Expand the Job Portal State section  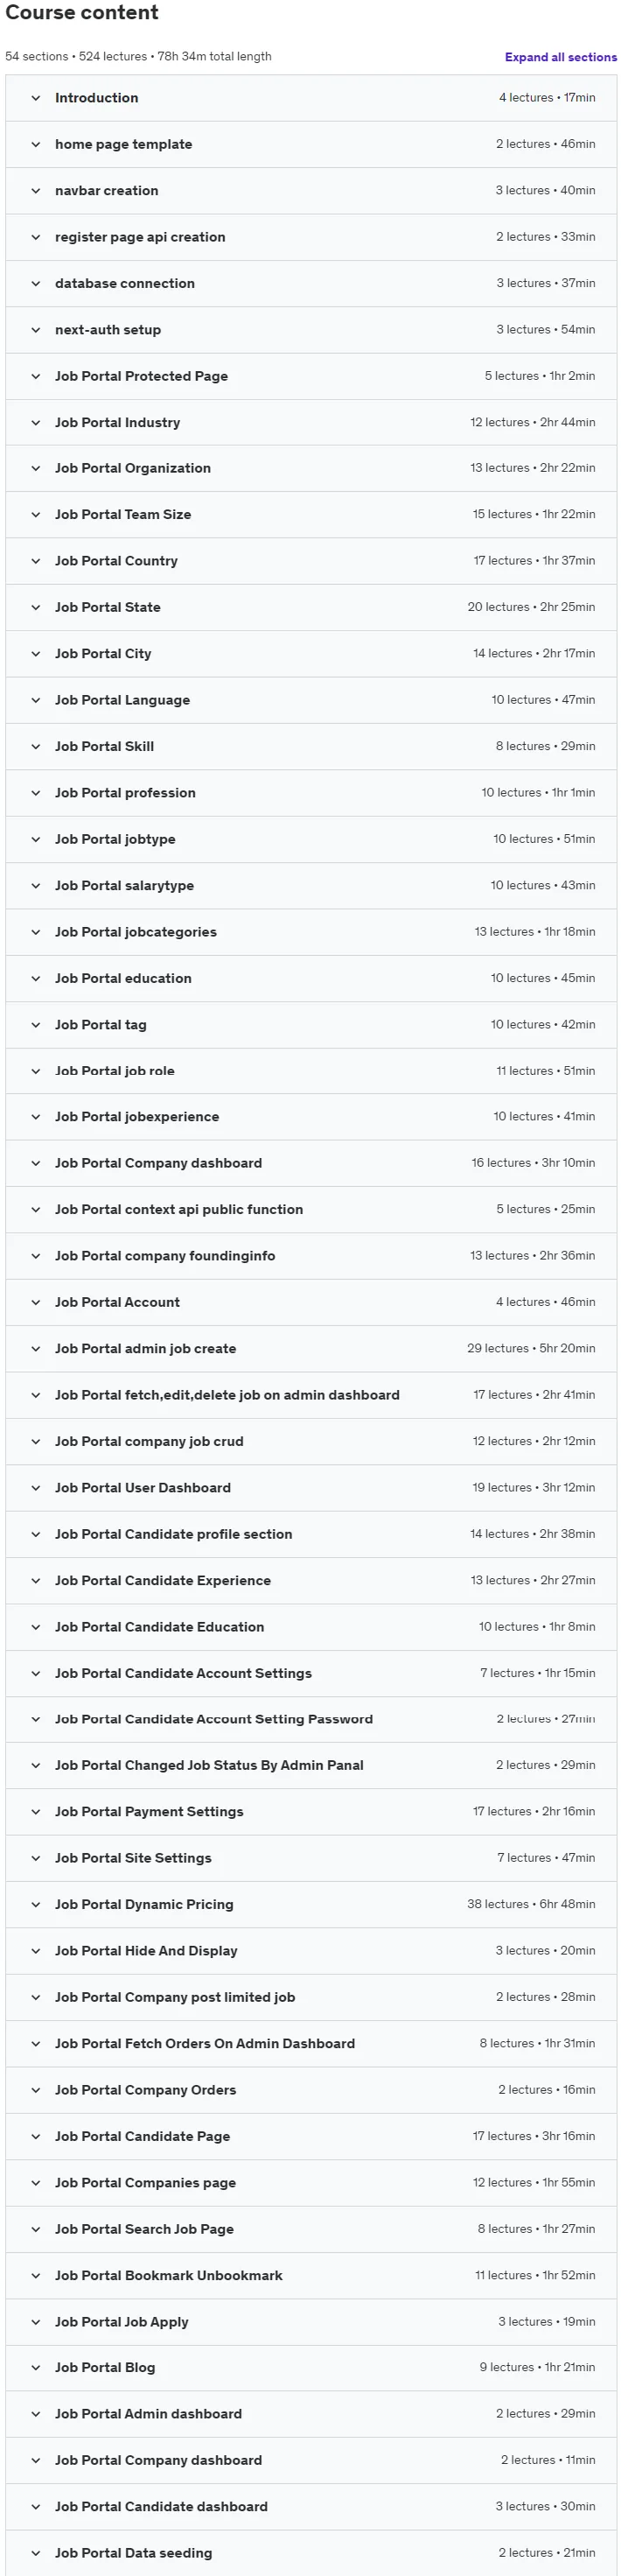click(311, 607)
